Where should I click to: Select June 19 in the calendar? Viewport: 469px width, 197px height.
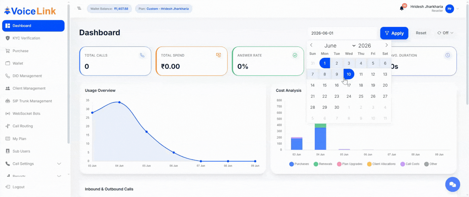point(373,85)
